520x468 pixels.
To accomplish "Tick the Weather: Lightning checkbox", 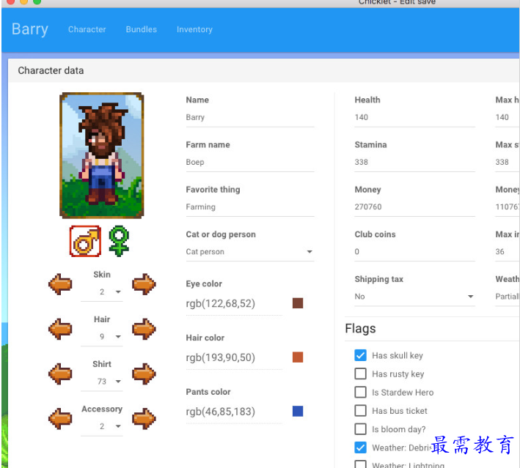I will point(361,464).
